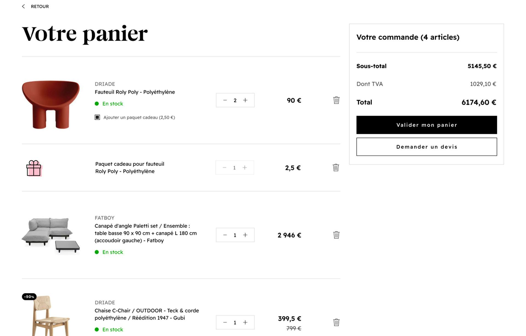Click the red Roly Poly armchair thumbnail
The height and width of the screenshot is (336, 526).
point(51,104)
